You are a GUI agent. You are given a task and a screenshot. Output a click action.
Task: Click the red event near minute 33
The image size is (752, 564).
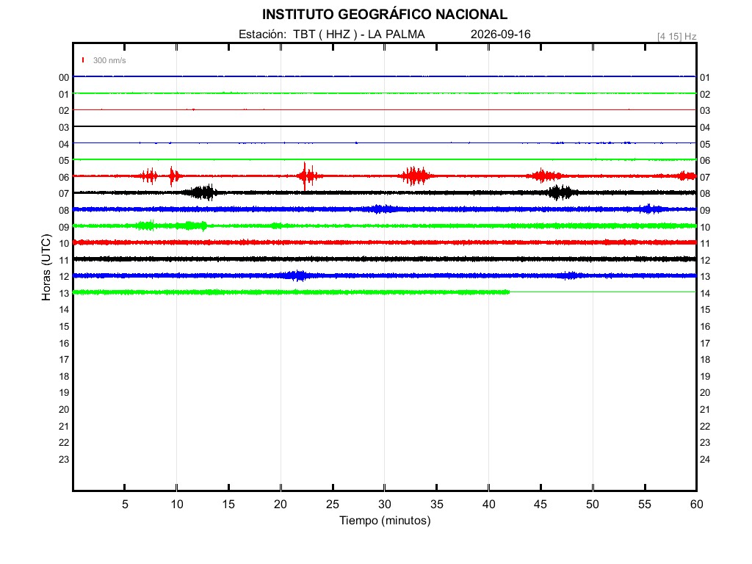(x=416, y=176)
